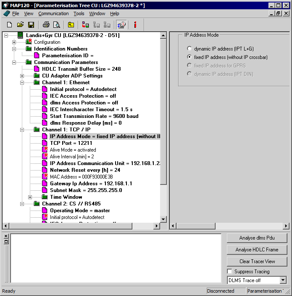The image size is (292, 296).
Task: Click the Open folder toolbar icon
Action: click(20, 25)
